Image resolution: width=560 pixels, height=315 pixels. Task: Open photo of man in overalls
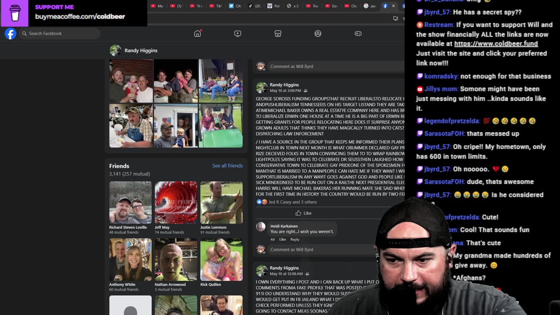coord(131,126)
